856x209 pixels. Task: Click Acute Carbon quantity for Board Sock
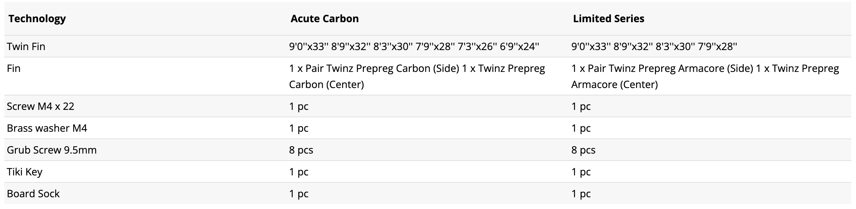pyautogui.click(x=299, y=194)
